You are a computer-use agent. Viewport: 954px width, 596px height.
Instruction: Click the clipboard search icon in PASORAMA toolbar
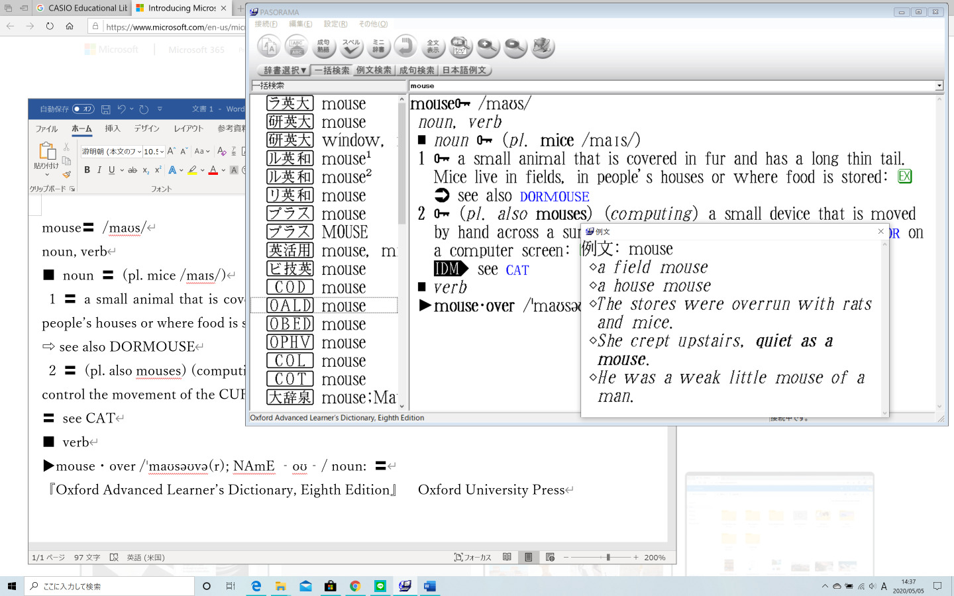[460, 46]
